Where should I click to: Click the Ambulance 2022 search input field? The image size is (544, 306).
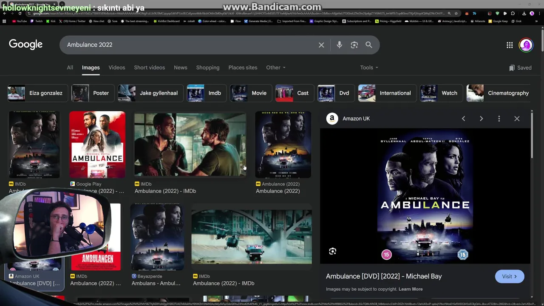pyautogui.click(x=189, y=45)
